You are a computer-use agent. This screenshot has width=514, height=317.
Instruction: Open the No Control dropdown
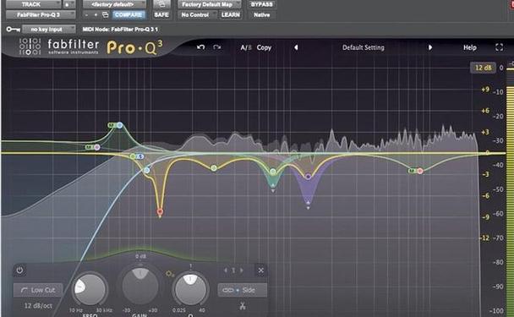click(197, 14)
